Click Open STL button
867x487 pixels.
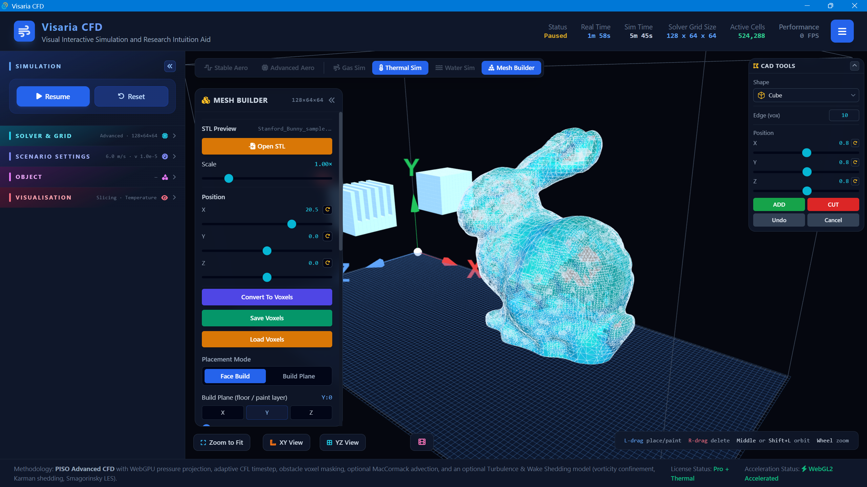tap(267, 146)
